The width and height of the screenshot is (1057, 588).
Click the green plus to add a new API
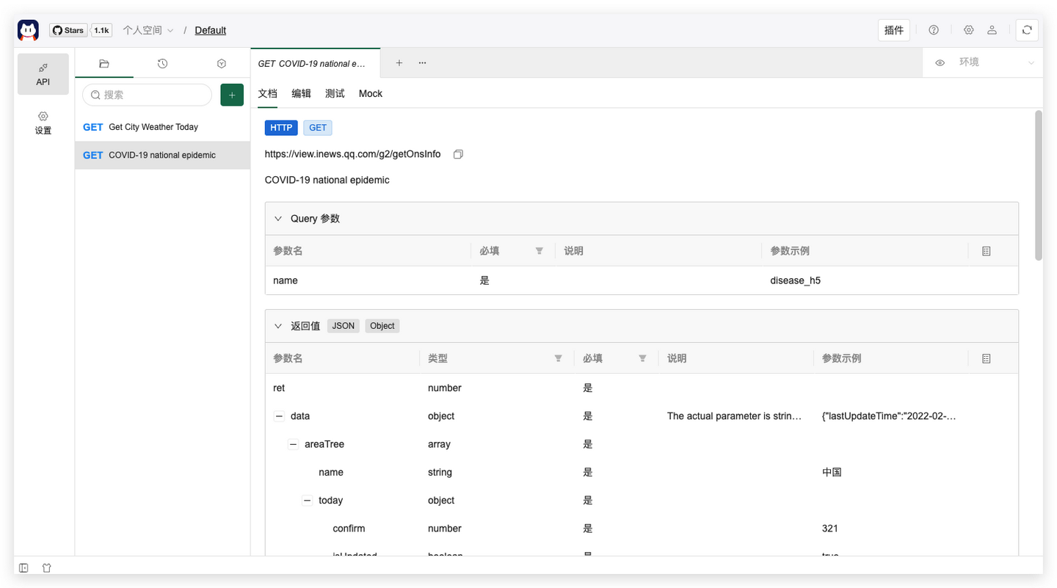232,95
